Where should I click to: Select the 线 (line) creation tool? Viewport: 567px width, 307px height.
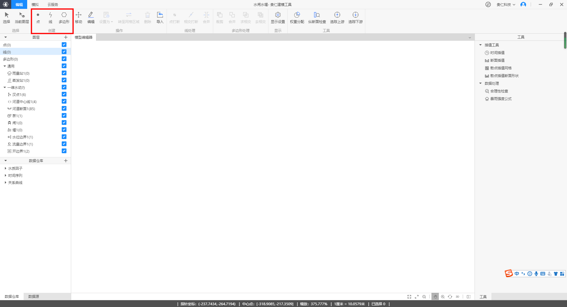click(50, 17)
